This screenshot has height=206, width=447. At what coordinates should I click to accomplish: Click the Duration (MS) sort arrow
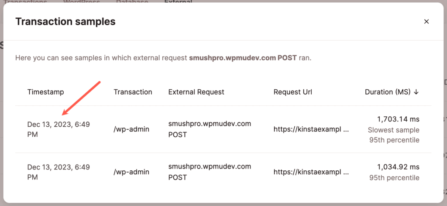(x=416, y=92)
